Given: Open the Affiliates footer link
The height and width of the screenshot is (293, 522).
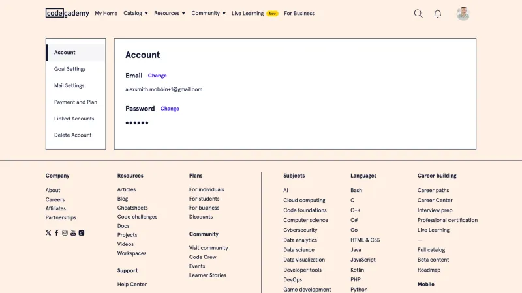Looking at the screenshot, I should pyautogui.click(x=55, y=208).
